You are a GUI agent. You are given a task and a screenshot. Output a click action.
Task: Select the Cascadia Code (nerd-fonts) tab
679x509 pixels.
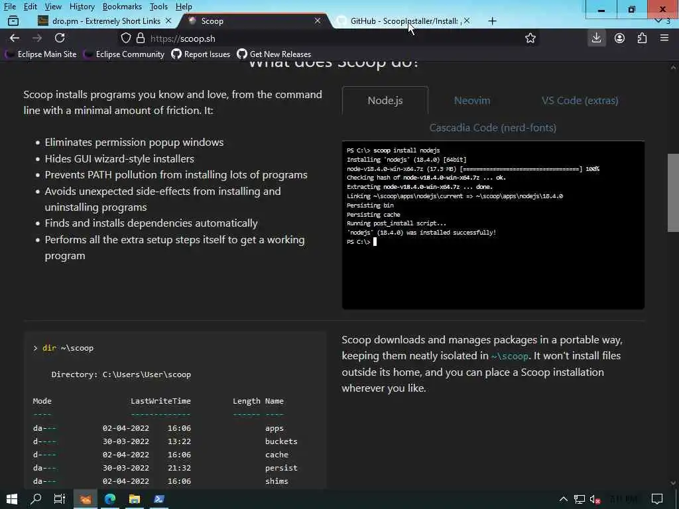493,128
